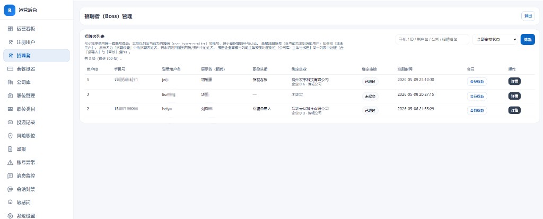Image resolution: width=543 pixels, height=219 pixels.
Task: Click the 招聘负责人 job title cell
Action: tap(261, 109)
